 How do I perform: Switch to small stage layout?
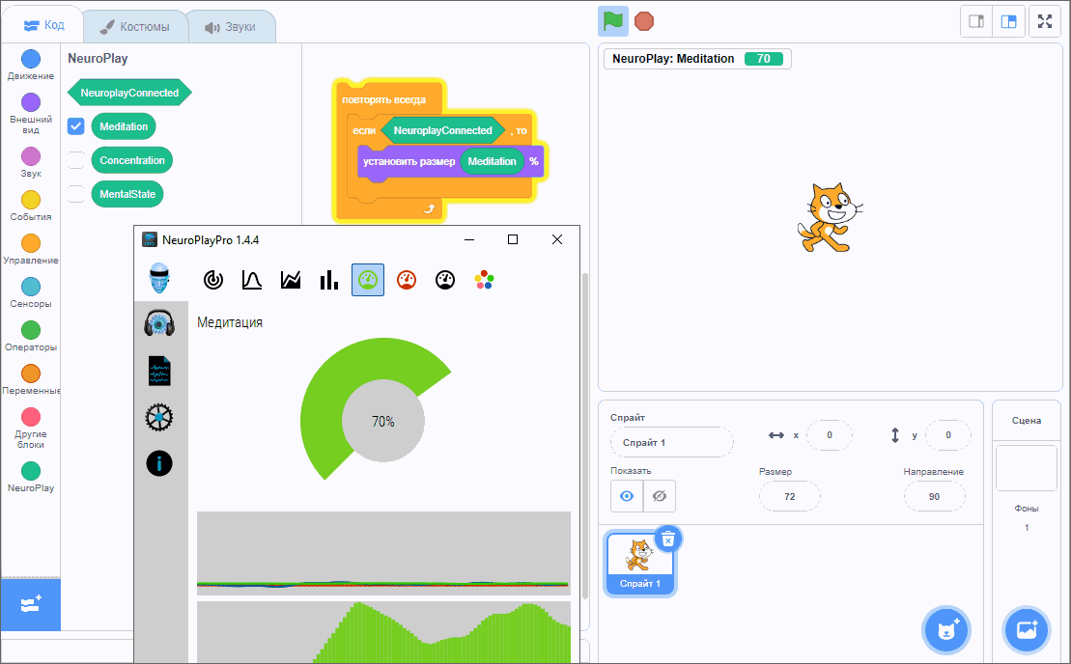click(976, 21)
